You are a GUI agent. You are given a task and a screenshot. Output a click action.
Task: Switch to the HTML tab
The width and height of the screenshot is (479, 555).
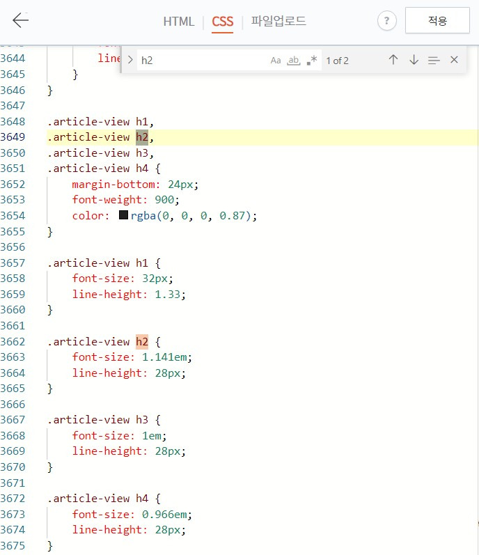179,22
